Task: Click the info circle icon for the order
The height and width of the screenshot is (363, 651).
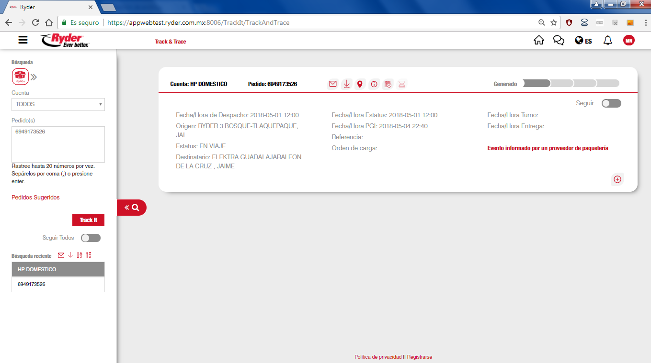Action: [x=374, y=84]
